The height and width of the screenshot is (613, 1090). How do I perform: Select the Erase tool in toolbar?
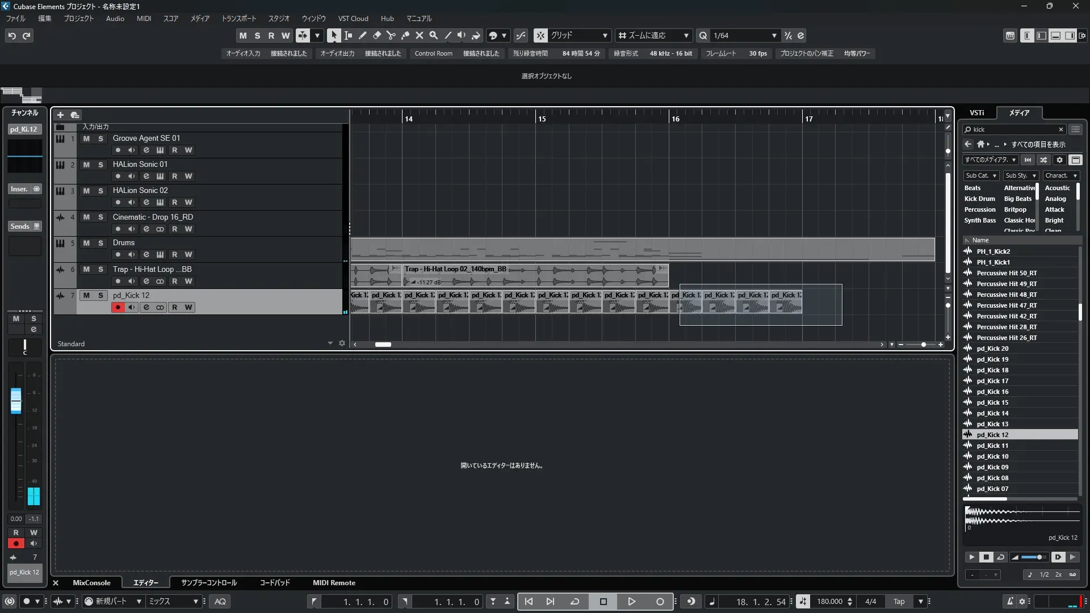point(376,35)
